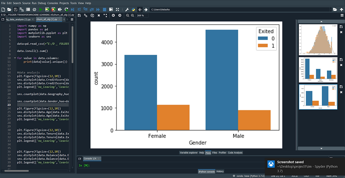This screenshot has height=178, width=345.
Task: Delete the histogram thumbnail plot
Action: coord(341,32)
